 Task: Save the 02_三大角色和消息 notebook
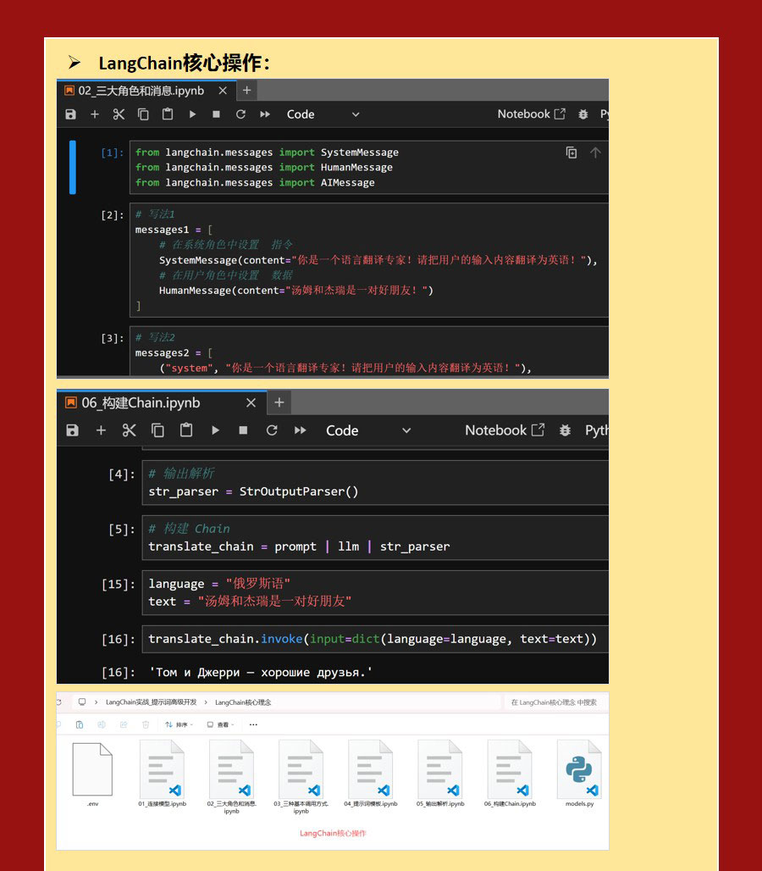click(x=71, y=114)
